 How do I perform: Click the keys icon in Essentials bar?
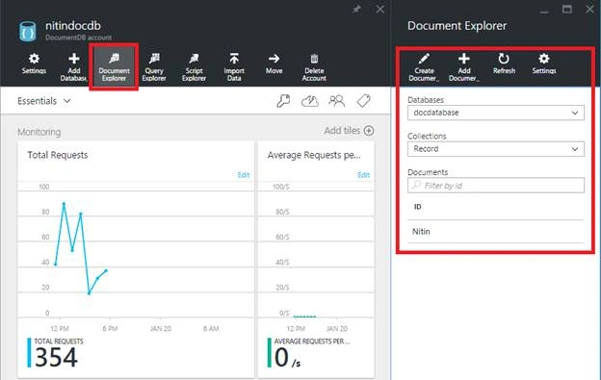pos(283,101)
